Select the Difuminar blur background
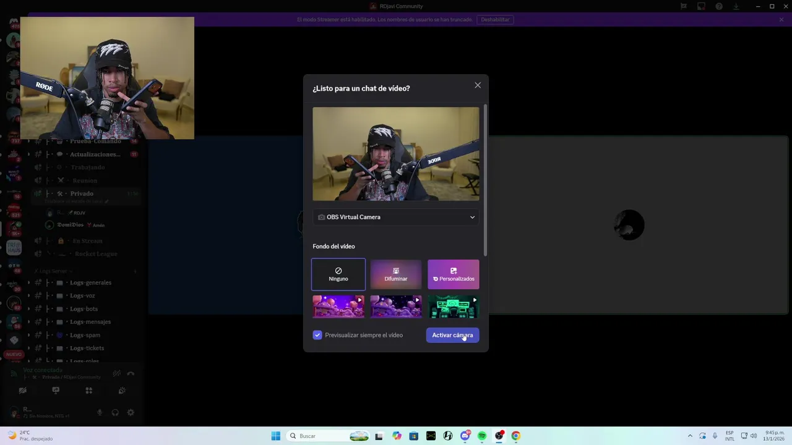This screenshot has height=445, width=792. [x=396, y=274]
